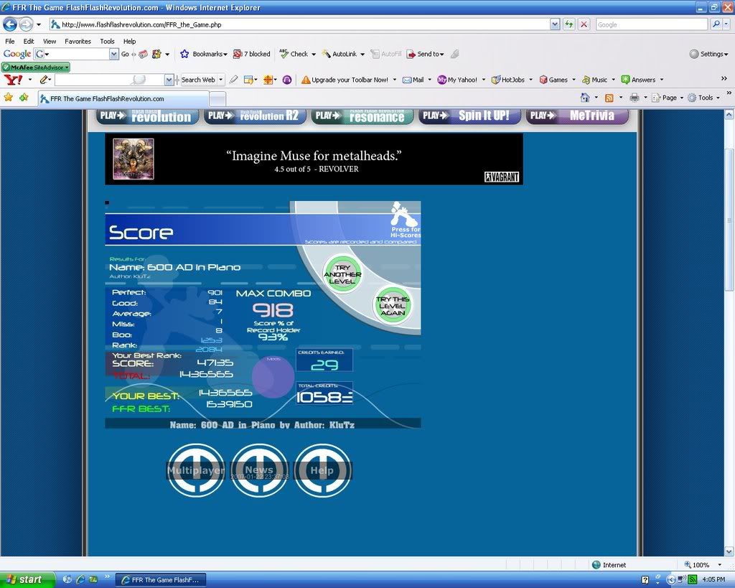735x588 pixels.
Task: Click the Try Another Level button
Action: tap(342, 274)
